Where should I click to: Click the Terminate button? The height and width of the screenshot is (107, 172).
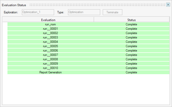[112, 12]
